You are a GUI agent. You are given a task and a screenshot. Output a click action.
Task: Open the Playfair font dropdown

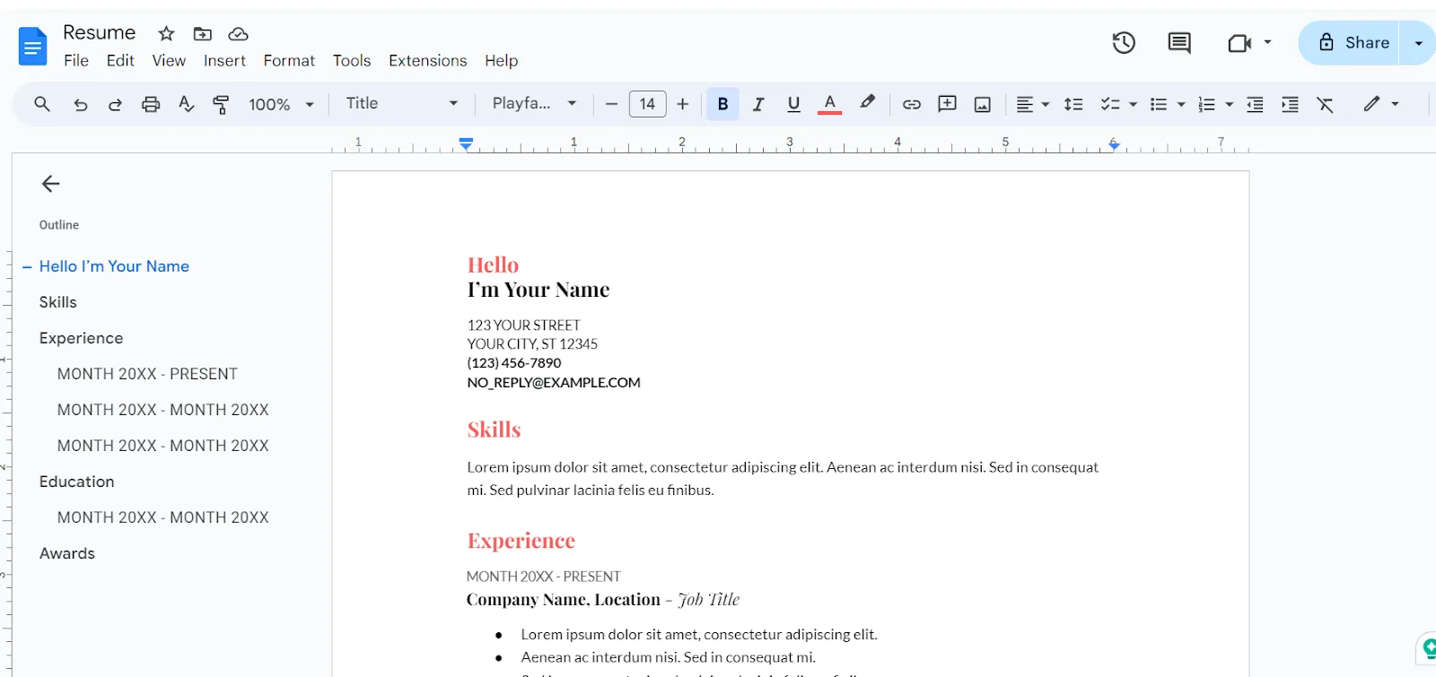(x=534, y=103)
